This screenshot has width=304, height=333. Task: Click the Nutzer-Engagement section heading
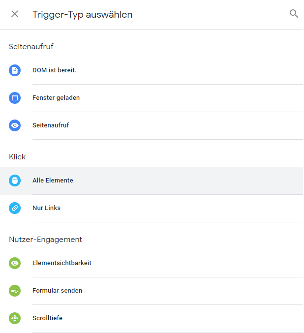coord(45,240)
